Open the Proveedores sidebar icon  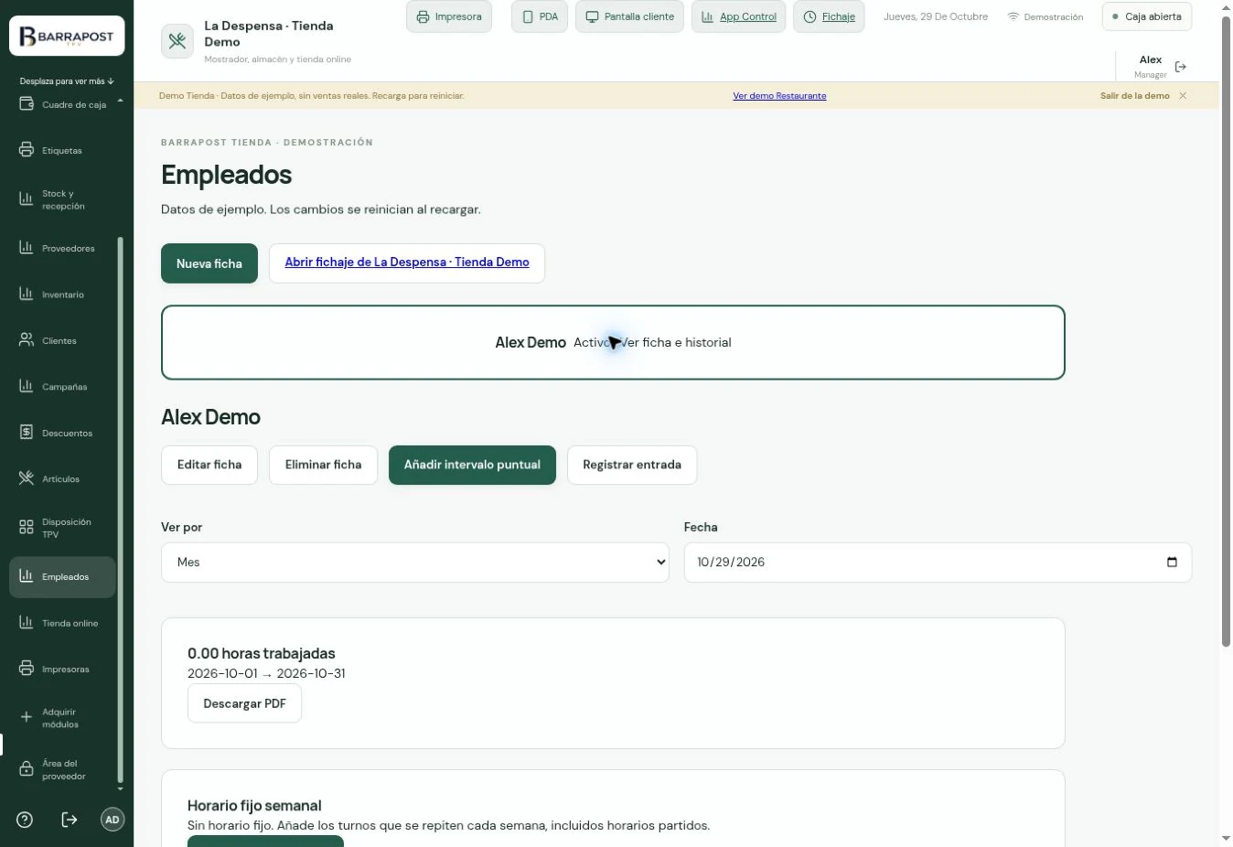pos(27,248)
